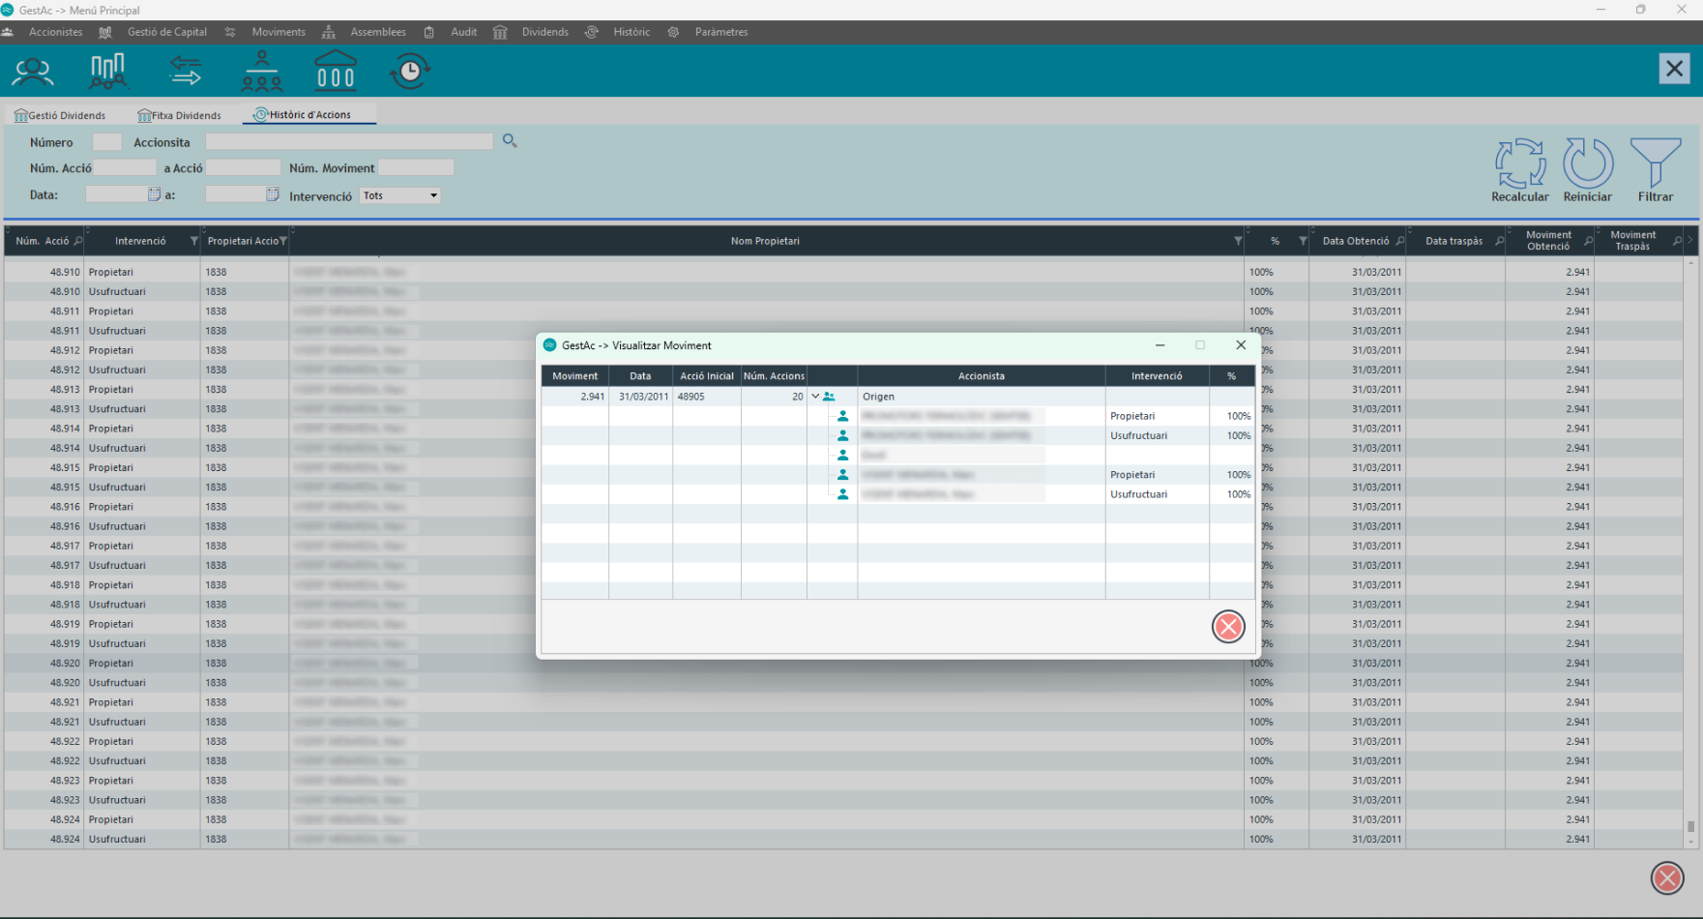Click the assemblies people toolbar icon
Image resolution: width=1703 pixels, height=919 pixels.
coord(261,72)
